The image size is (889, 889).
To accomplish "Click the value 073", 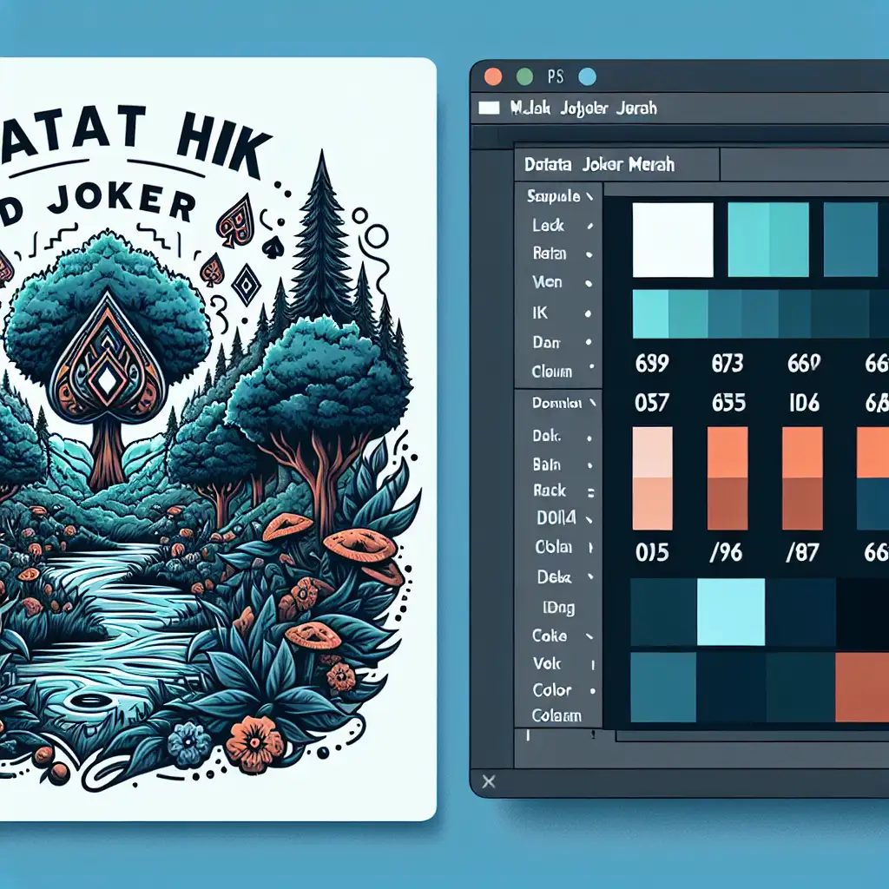I will [728, 363].
